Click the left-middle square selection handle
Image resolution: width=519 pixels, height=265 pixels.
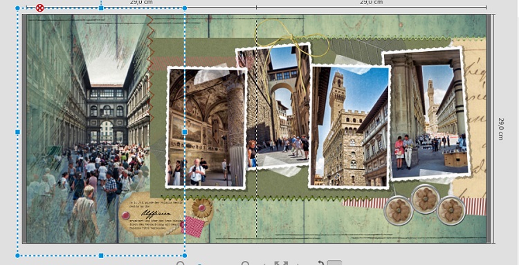17,132
